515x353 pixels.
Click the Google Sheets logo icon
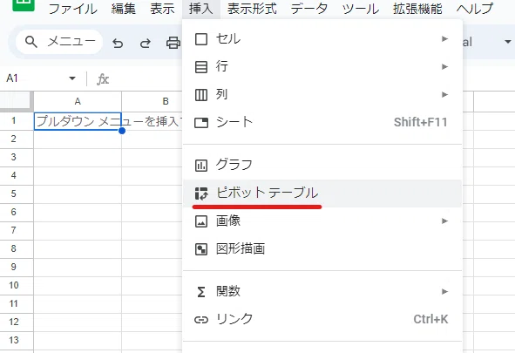pos(24,5)
